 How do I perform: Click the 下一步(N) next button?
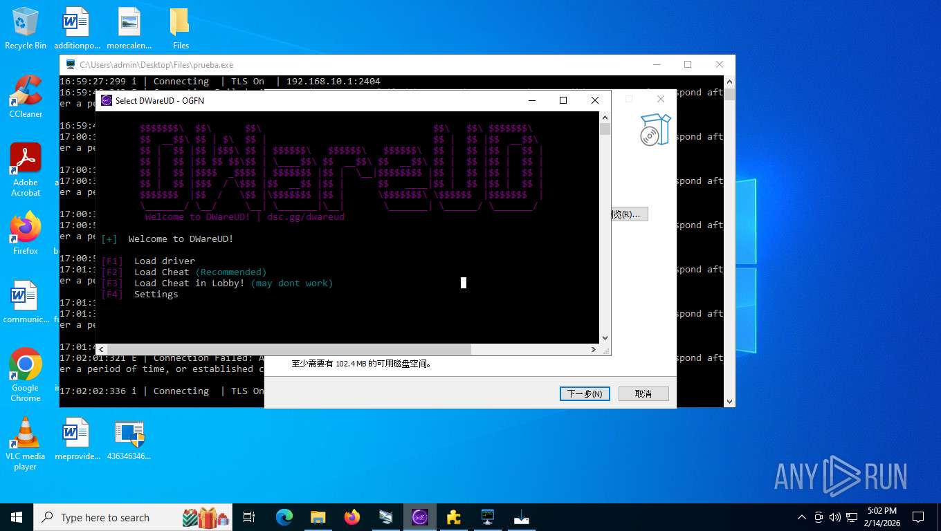point(585,393)
